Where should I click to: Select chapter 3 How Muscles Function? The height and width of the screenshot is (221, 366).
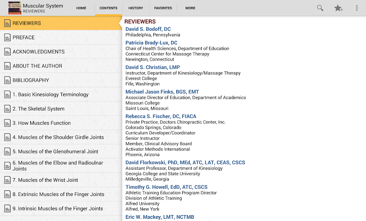[x=42, y=123]
